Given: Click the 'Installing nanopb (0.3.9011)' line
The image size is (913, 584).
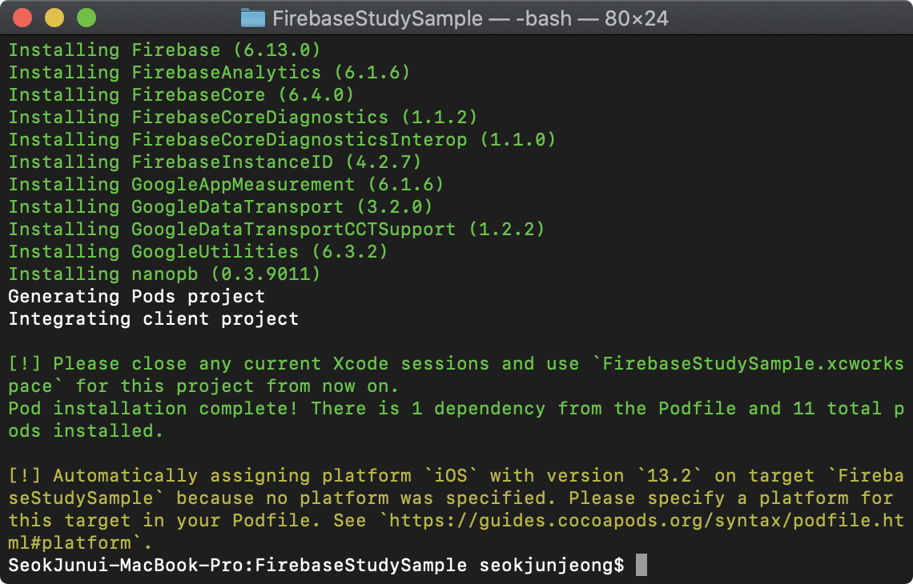Looking at the screenshot, I should 165,274.
